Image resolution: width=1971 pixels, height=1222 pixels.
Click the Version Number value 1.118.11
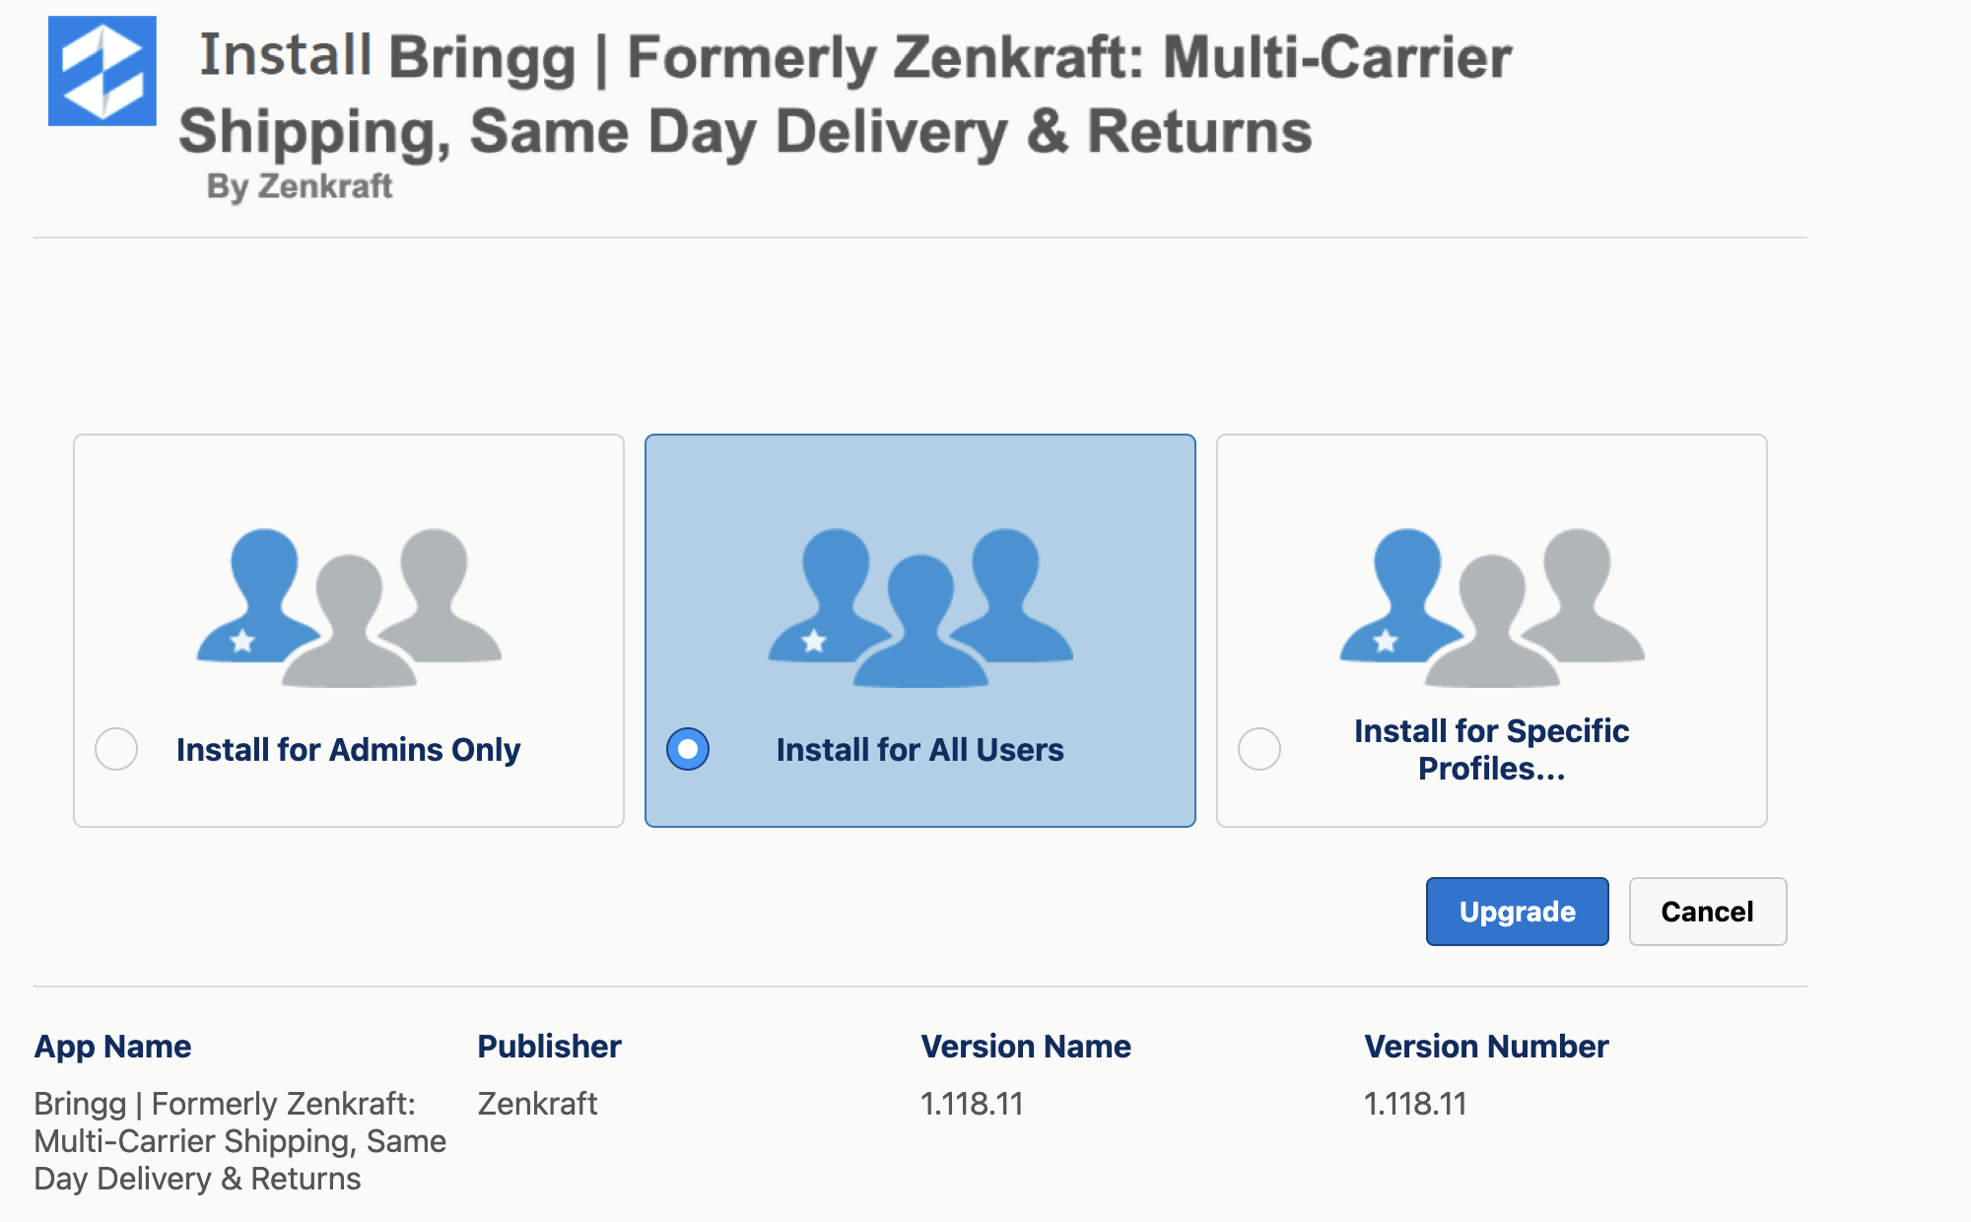(1415, 1104)
